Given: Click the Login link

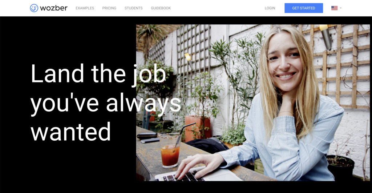Looking at the screenshot, I should coord(270,8).
